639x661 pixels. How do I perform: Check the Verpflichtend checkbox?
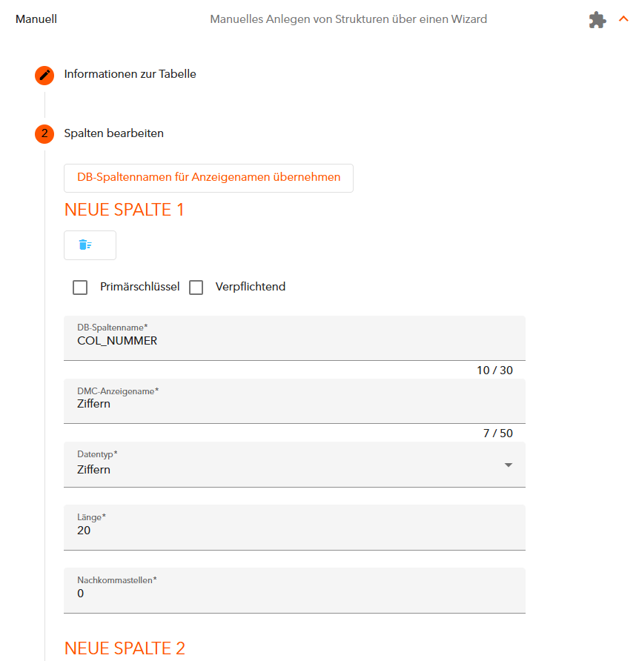coord(196,288)
